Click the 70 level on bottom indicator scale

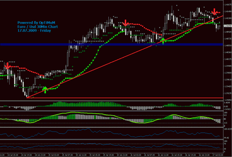[225, 144]
